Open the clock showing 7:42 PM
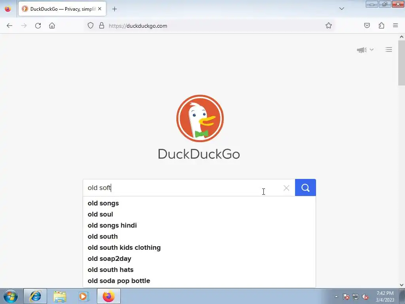 [385, 296]
